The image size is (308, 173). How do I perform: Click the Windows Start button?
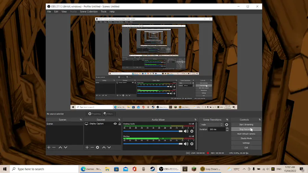(x=5, y=169)
